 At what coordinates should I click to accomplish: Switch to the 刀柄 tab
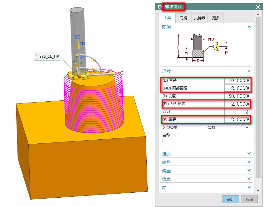(183, 18)
